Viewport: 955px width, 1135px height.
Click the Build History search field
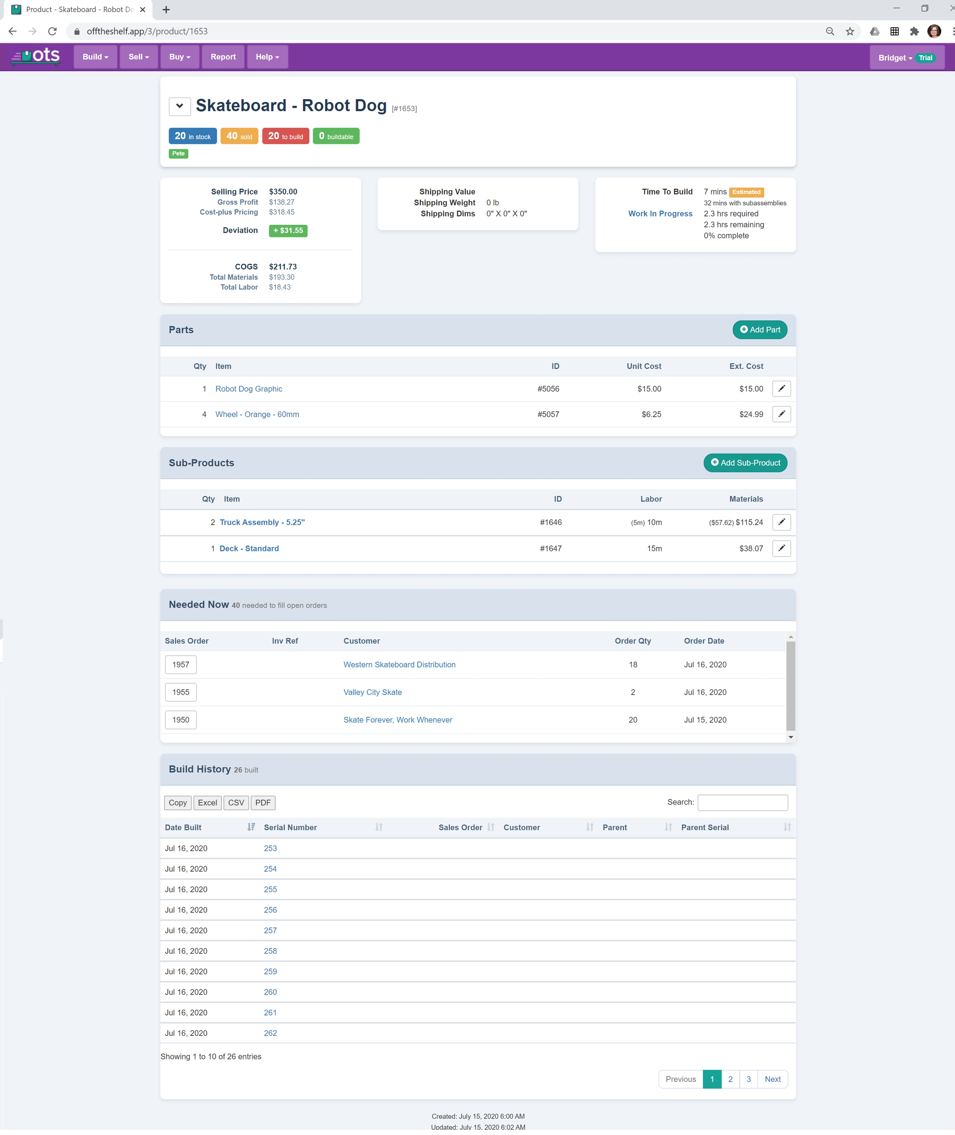point(742,802)
